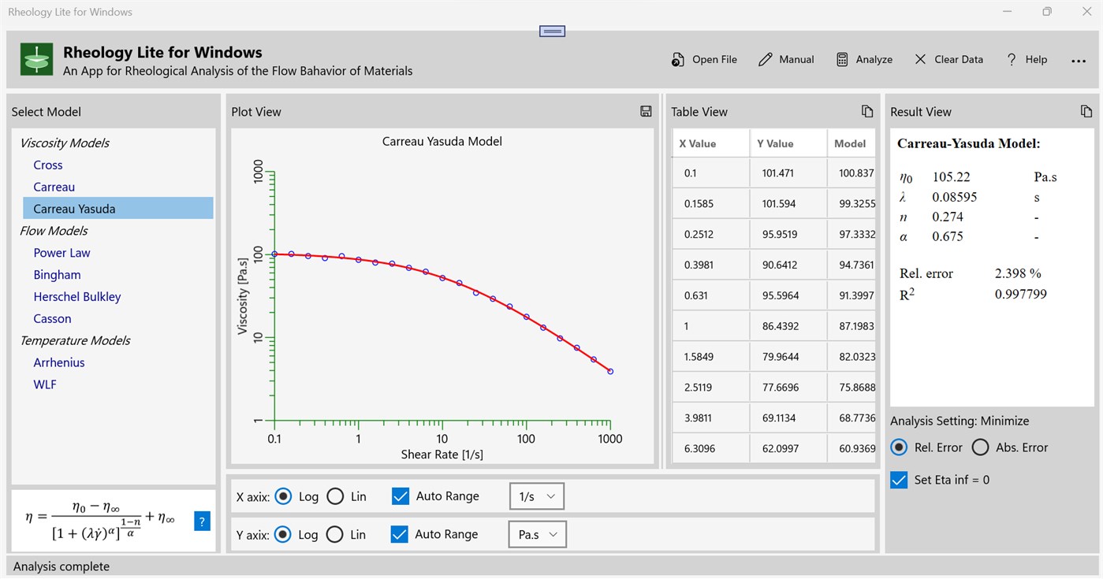Image resolution: width=1103 pixels, height=579 pixels.
Task: Click the Clear Data icon
Action: pos(919,58)
